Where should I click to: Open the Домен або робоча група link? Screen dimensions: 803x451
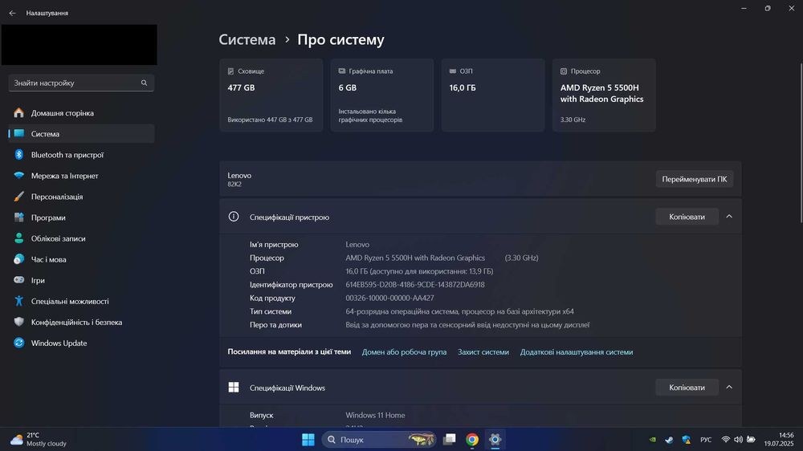click(x=404, y=351)
